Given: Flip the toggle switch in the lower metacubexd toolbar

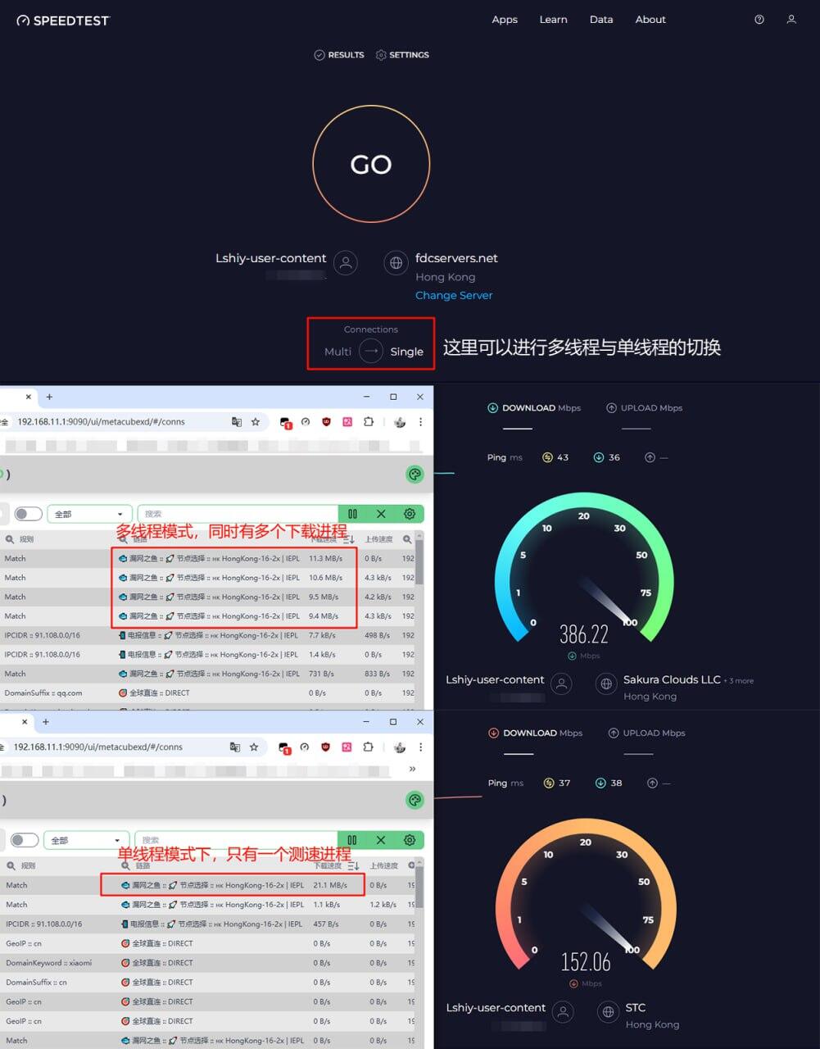Looking at the screenshot, I should [25, 840].
